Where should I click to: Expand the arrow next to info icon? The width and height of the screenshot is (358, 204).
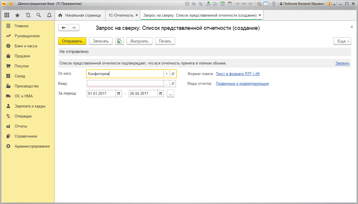[x=334, y=4]
